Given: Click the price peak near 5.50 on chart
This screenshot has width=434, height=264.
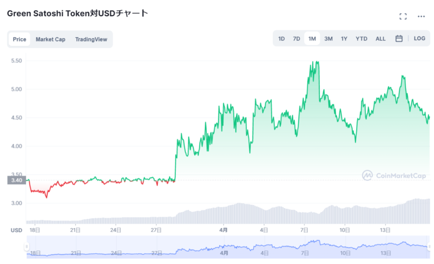Looking at the screenshot, I should pos(317,62).
